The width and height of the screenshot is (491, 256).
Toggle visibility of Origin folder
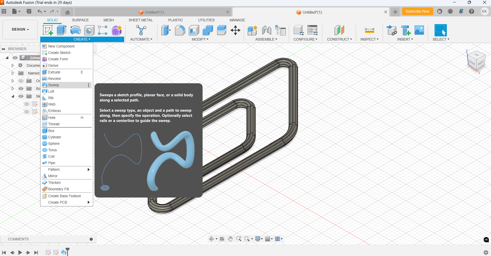pyautogui.click(x=21, y=81)
